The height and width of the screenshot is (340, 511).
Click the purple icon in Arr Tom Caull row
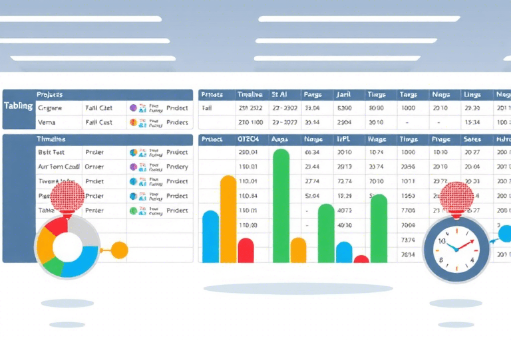point(133,167)
